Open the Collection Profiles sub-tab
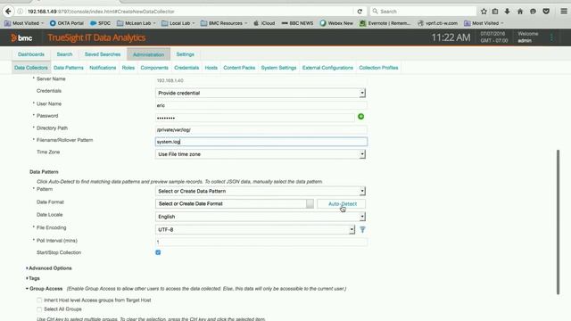 click(378, 68)
